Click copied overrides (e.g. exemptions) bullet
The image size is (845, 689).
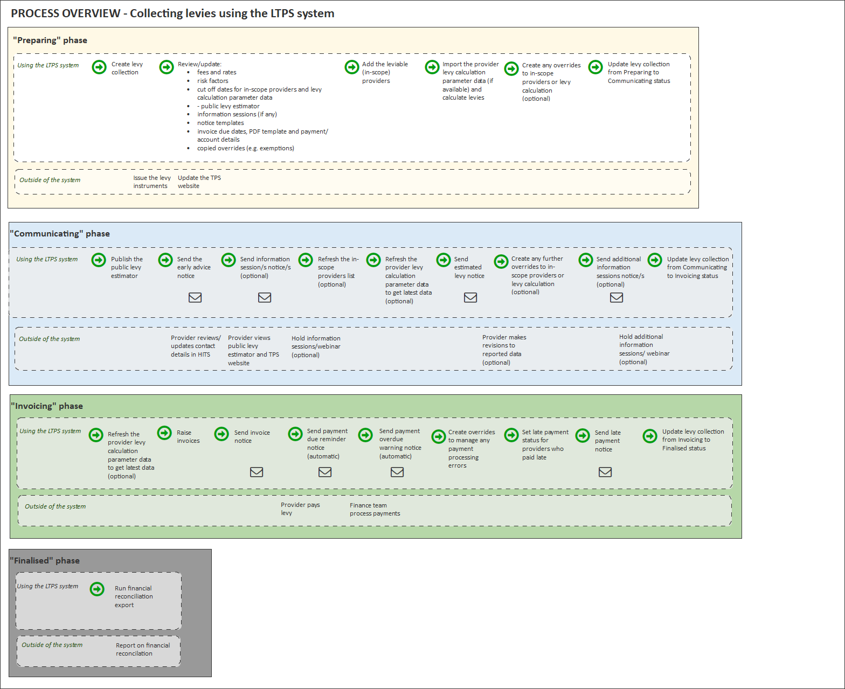246,148
